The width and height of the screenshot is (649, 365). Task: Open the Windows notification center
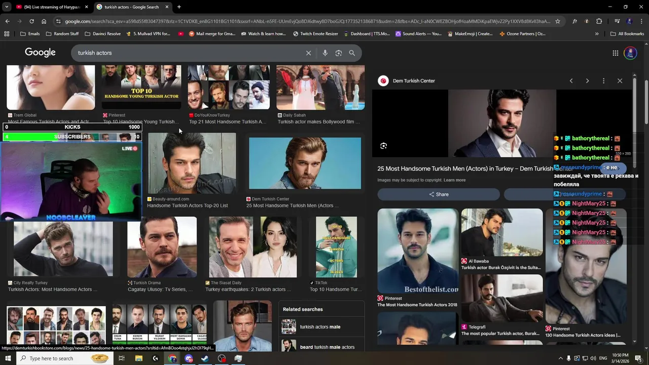[638, 358]
